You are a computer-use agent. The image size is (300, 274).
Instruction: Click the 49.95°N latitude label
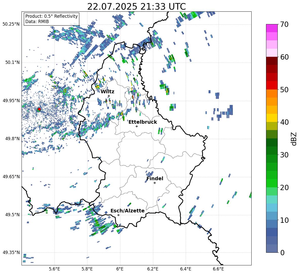point(11,101)
